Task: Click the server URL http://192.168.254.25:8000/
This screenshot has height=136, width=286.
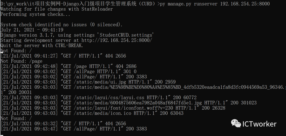Action: click(x=117, y=40)
